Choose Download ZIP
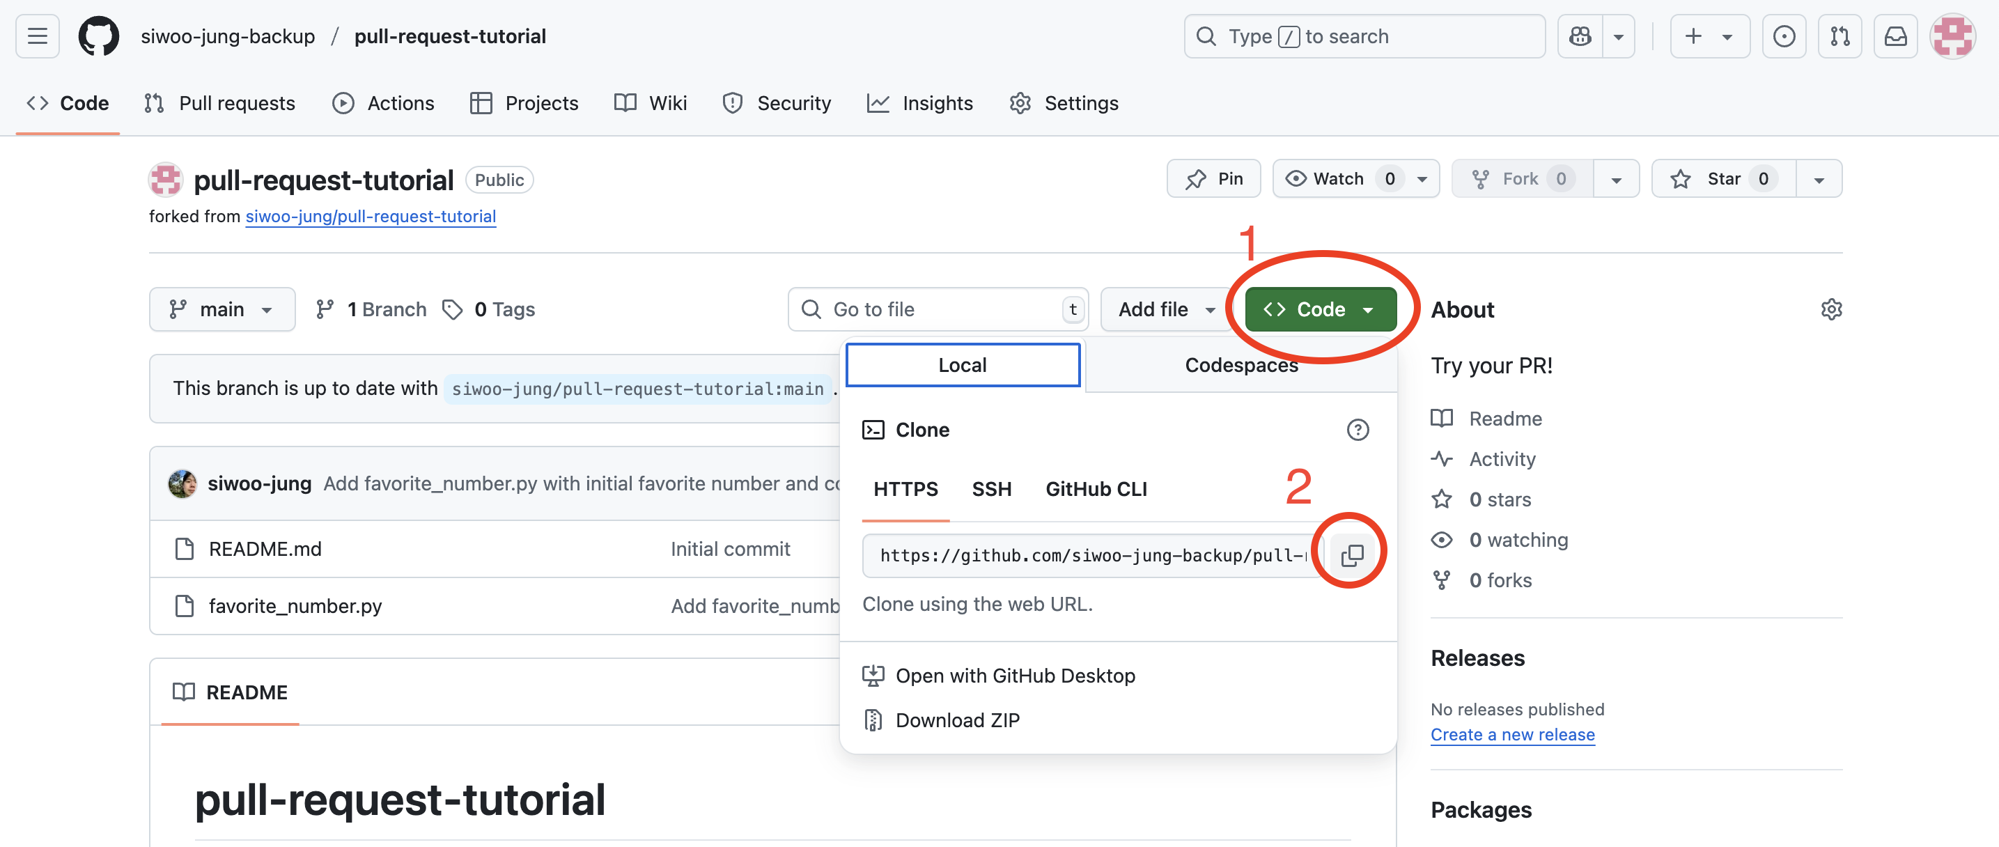 (x=941, y=720)
